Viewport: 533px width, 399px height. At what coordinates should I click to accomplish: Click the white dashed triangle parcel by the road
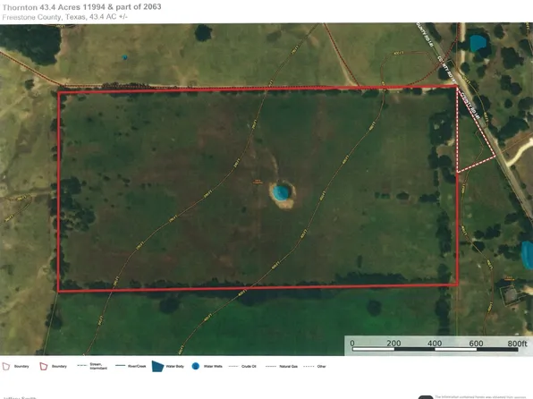[x=472, y=140]
